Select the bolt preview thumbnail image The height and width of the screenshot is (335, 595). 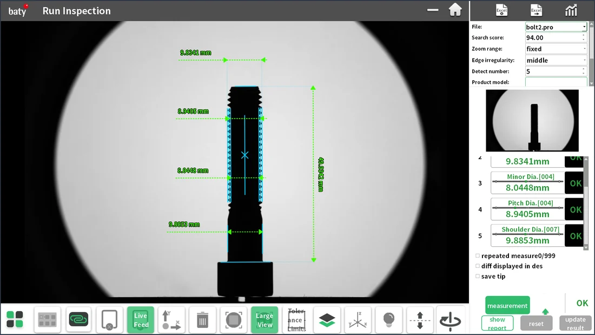click(x=532, y=120)
